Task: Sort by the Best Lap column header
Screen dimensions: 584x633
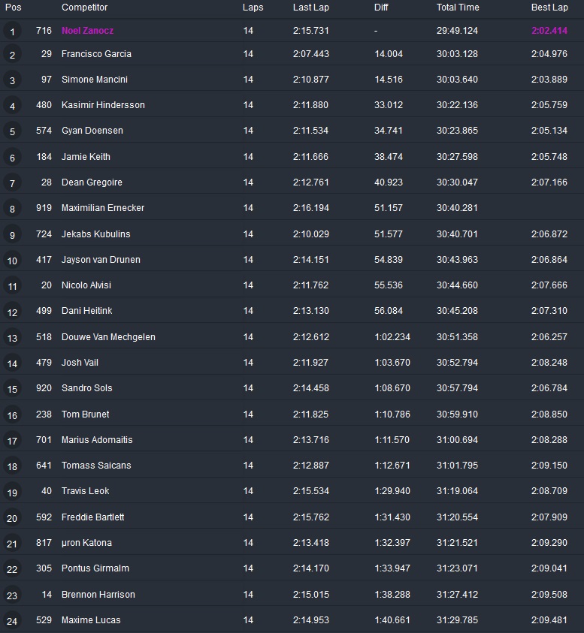Action: (x=549, y=8)
